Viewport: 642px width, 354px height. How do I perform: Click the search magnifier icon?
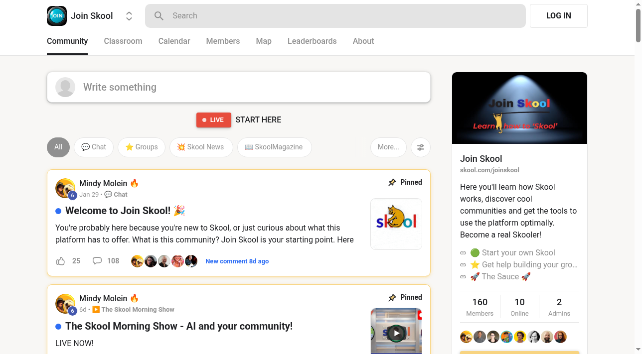[x=159, y=16]
